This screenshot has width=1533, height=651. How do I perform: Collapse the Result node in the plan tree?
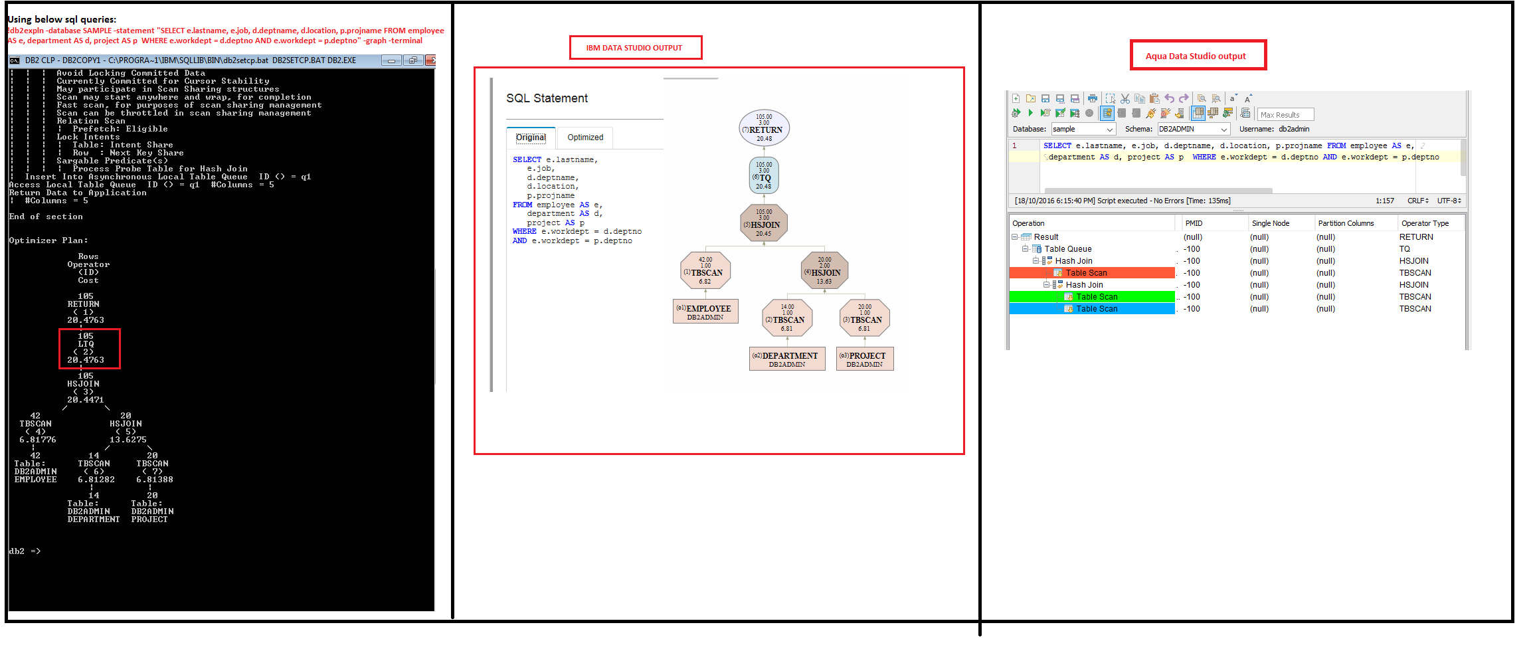[x=1015, y=237]
